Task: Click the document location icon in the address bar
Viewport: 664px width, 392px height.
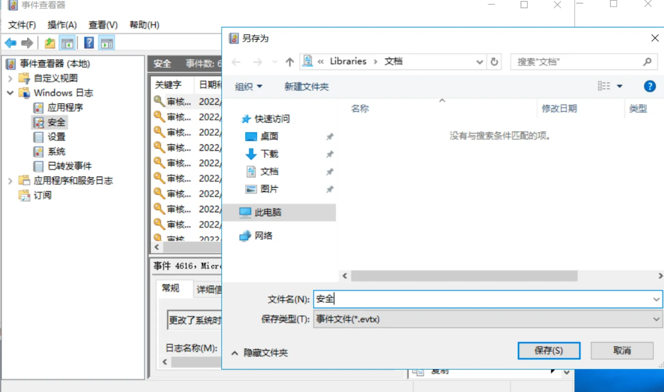Action: coord(308,61)
